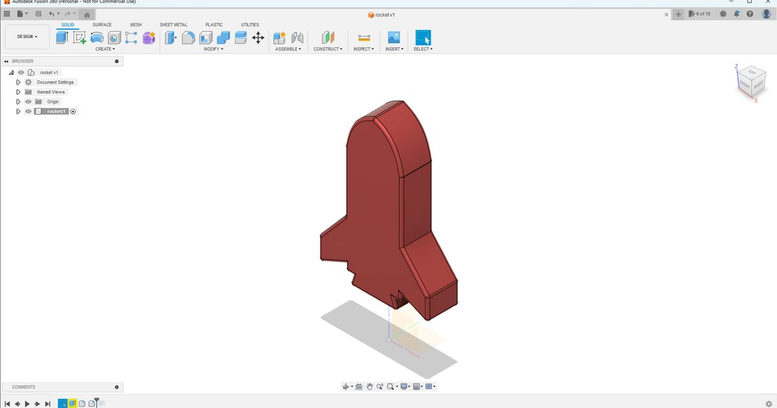Viewport: 777px width, 408px height.
Task: Select the Joint tool in Assemble
Action: 297,38
